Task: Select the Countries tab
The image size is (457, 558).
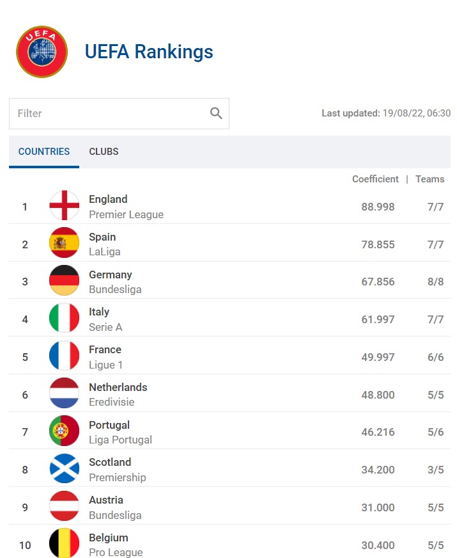Action: pyautogui.click(x=44, y=152)
